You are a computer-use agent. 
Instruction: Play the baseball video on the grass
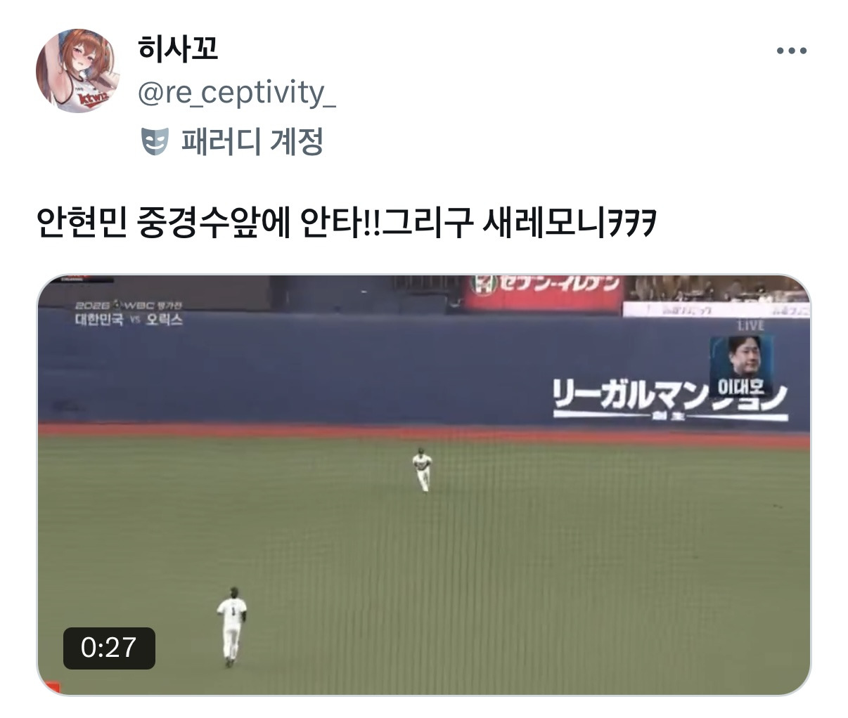pos(424,485)
